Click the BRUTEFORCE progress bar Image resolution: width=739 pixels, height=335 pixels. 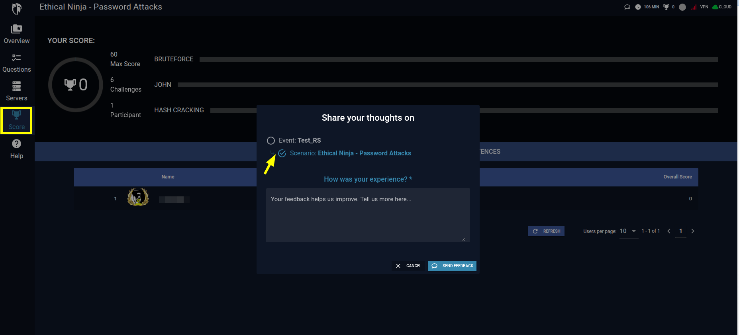click(x=459, y=59)
